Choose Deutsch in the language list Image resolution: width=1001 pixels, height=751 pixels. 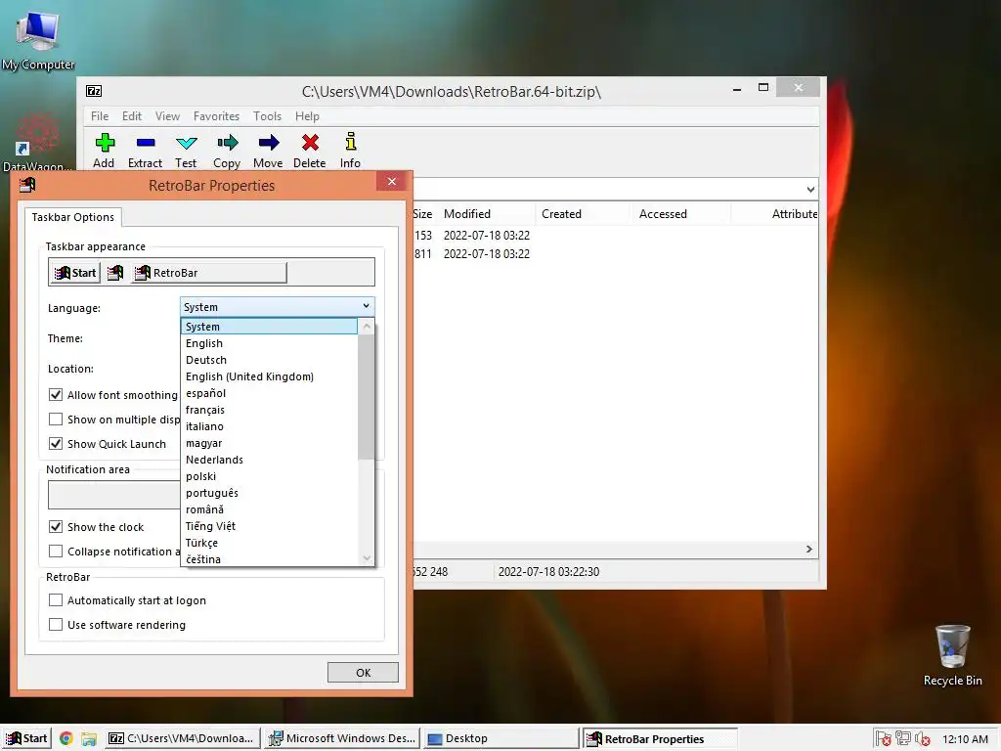point(270,360)
